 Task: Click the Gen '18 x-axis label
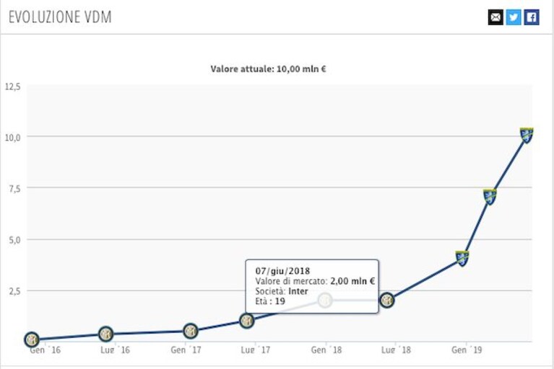click(326, 350)
